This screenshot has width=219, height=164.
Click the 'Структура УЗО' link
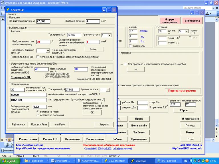[21, 77]
